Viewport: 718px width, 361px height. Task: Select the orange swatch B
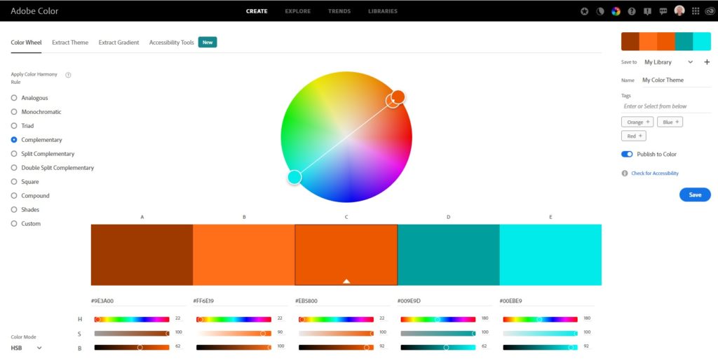click(x=243, y=255)
